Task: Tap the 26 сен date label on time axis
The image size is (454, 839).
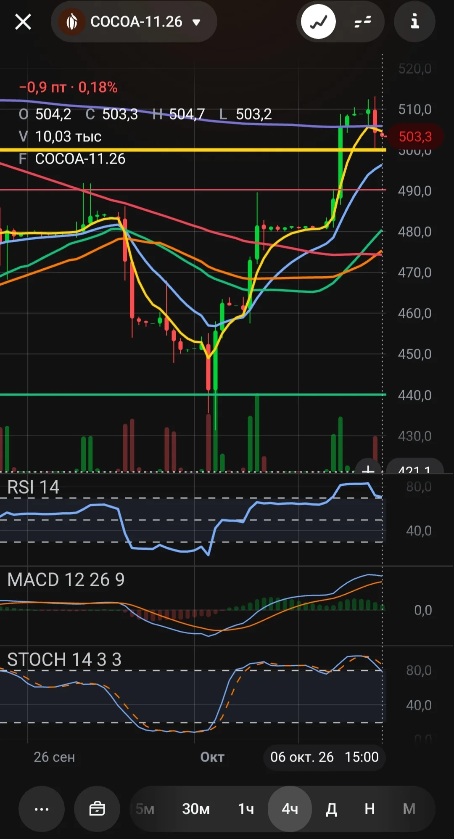Action: click(54, 757)
